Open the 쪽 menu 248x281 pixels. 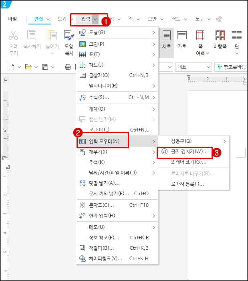pyautogui.click(x=131, y=19)
